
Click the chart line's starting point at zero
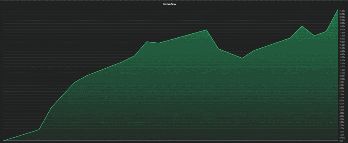pyautogui.click(x=3, y=140)
